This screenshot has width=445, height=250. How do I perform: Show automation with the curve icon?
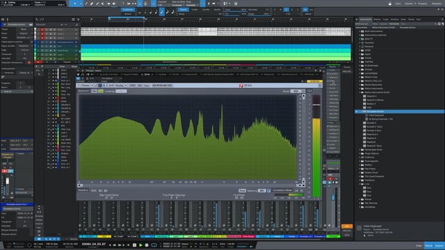click(x=42, y=19)
